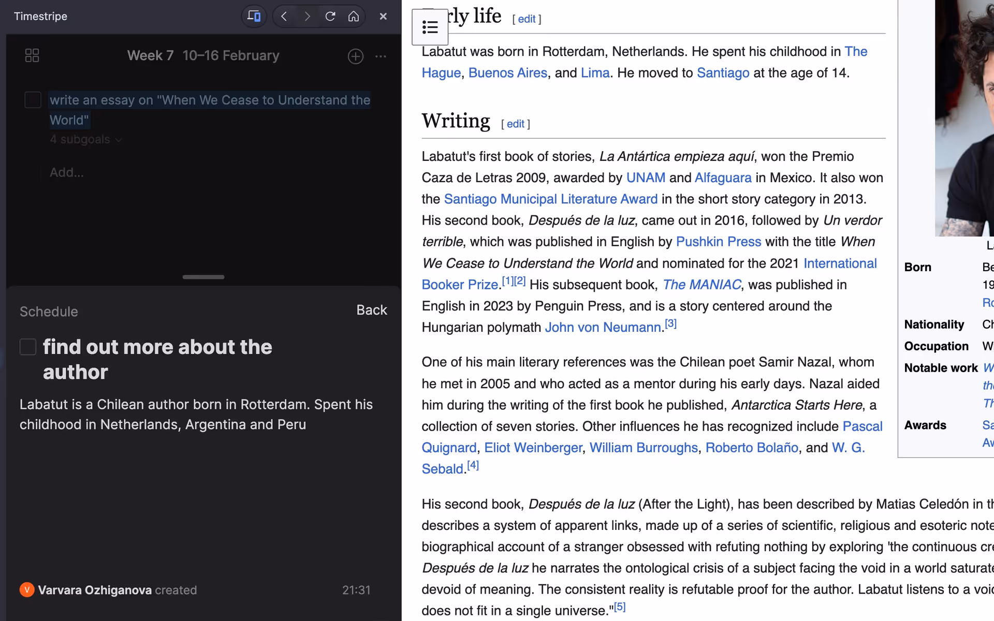The width and height of the screenshot is (994, 621).
Task: Follow the Pushkin Press link
Action: [719, 242]
